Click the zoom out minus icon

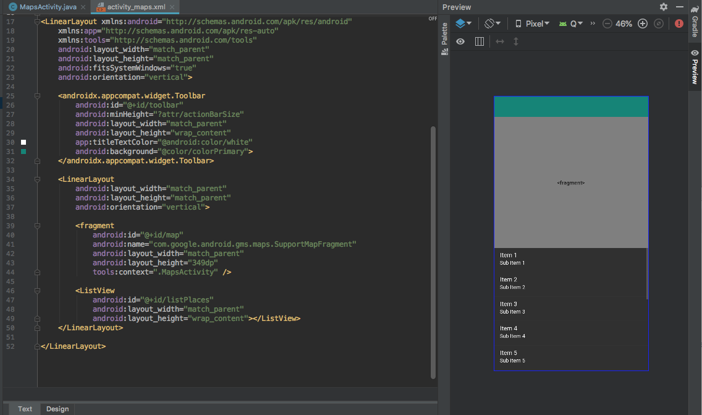coord(607,24)
